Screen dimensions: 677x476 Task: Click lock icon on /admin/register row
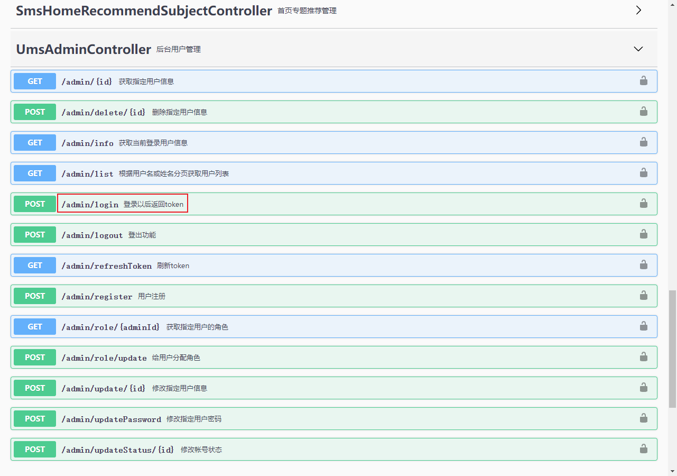tap(643, 296)
